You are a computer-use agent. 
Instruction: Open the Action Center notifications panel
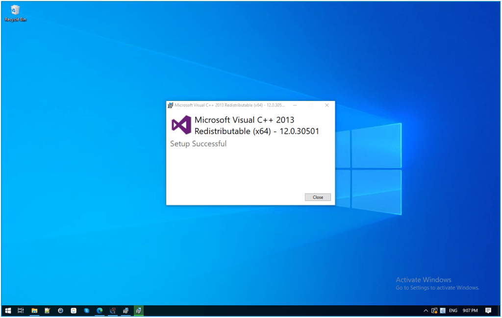click(x=488, y=311)
